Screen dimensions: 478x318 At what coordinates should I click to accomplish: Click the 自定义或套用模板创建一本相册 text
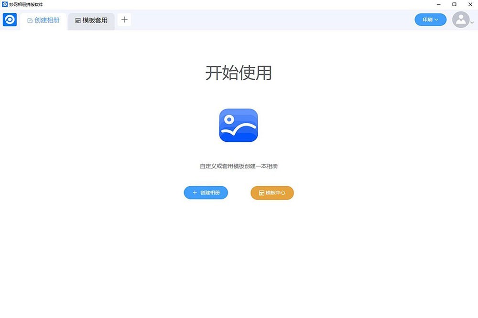click(x=239, y=166)
